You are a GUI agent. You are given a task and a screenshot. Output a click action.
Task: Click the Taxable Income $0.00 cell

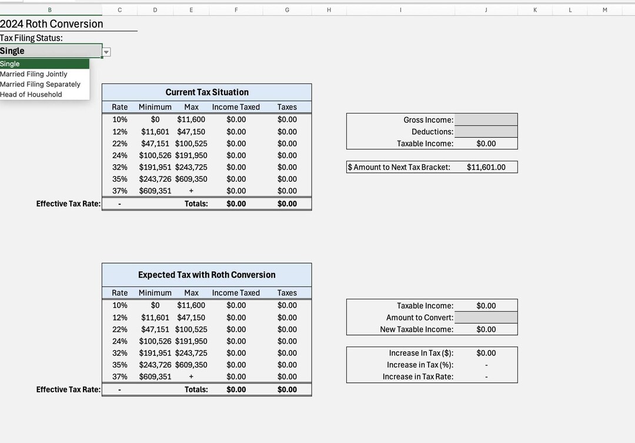(486, 143)
